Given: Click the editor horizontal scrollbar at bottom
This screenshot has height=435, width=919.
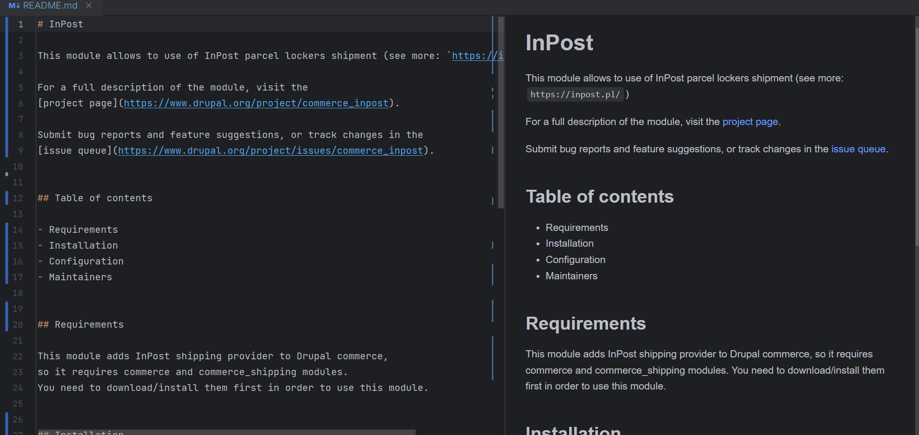Looking at the screenshot, I should (227, 432).
